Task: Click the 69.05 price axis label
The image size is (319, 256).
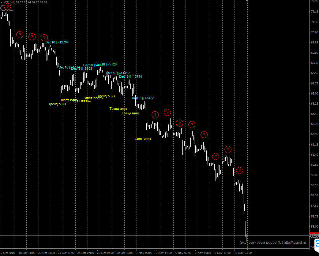Action: coord(314,53)
